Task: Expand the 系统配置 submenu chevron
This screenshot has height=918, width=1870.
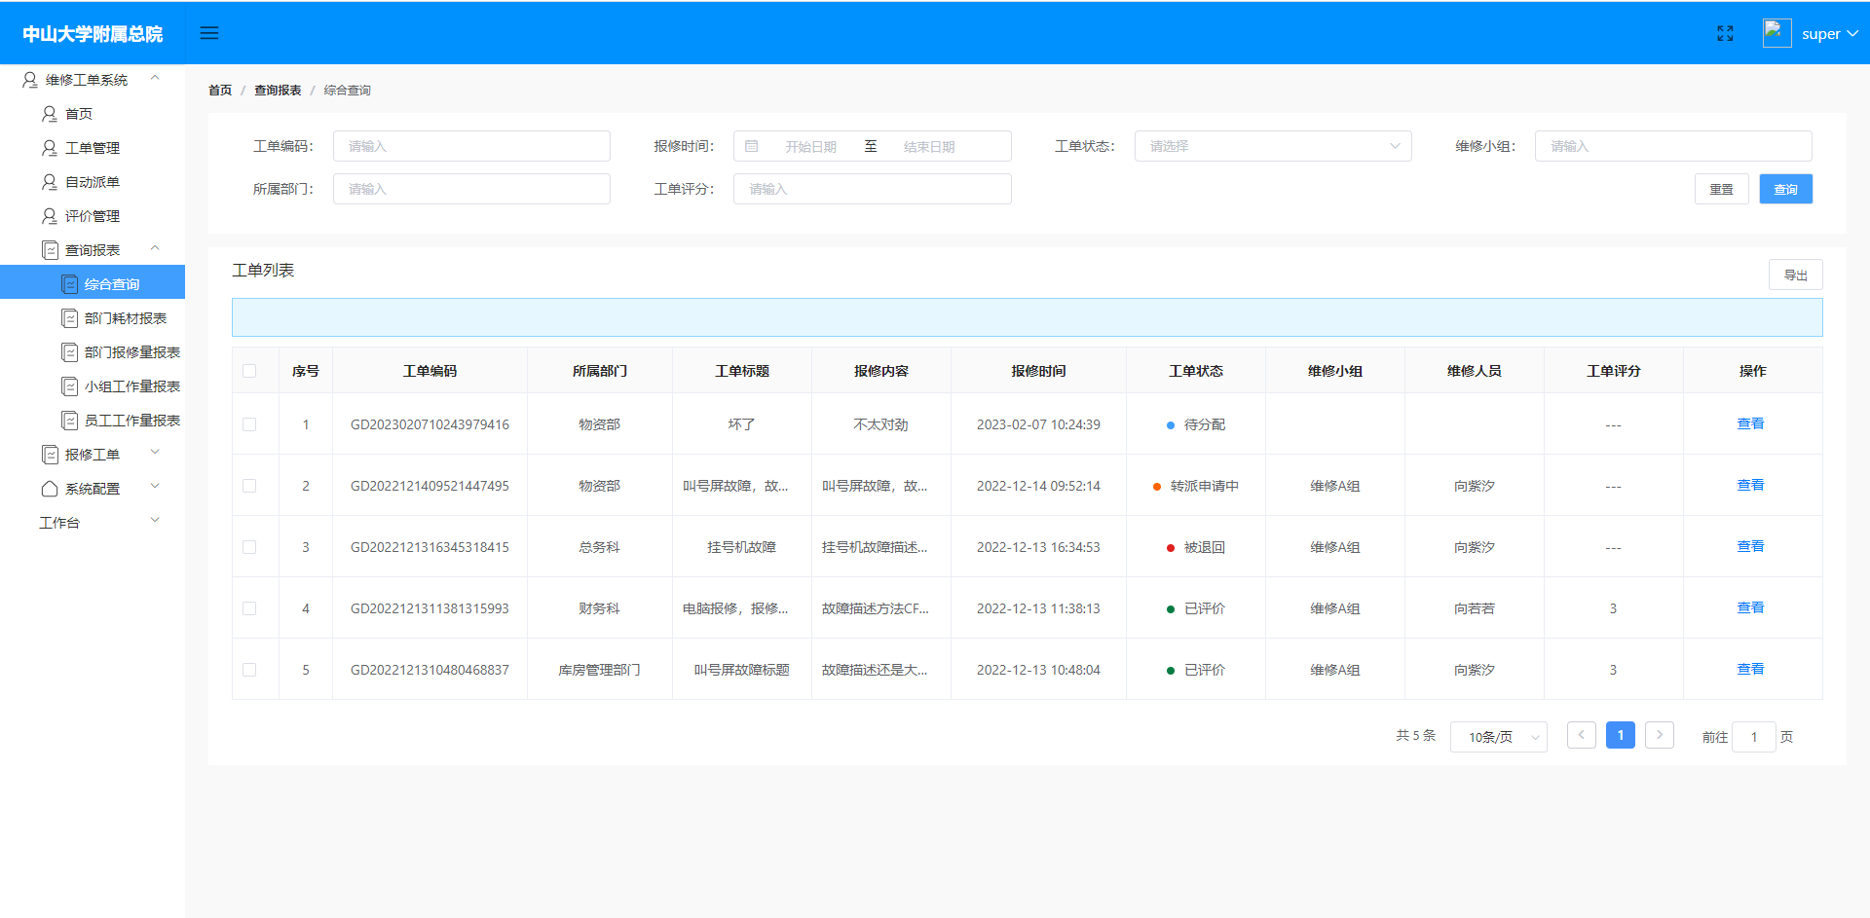Action: click(155, 488)
